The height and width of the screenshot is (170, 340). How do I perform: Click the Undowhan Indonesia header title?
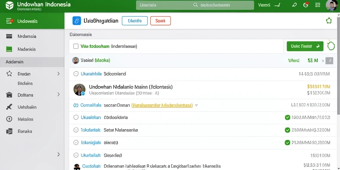coord(44,4)
